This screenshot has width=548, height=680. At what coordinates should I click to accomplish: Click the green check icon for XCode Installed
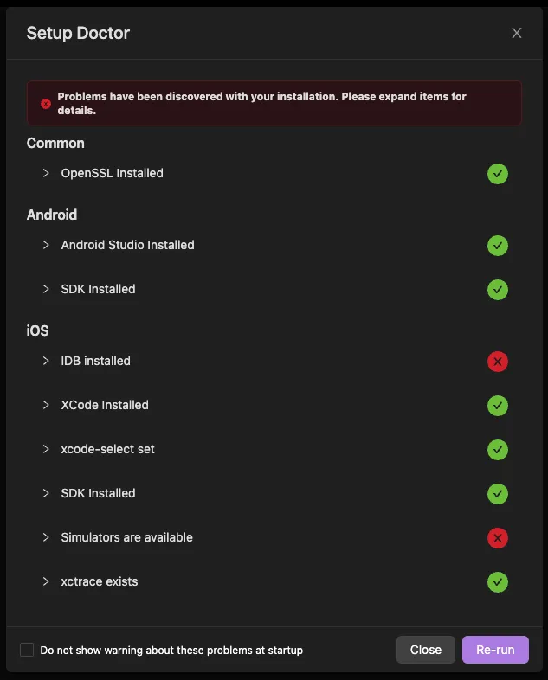click(497, 406)
